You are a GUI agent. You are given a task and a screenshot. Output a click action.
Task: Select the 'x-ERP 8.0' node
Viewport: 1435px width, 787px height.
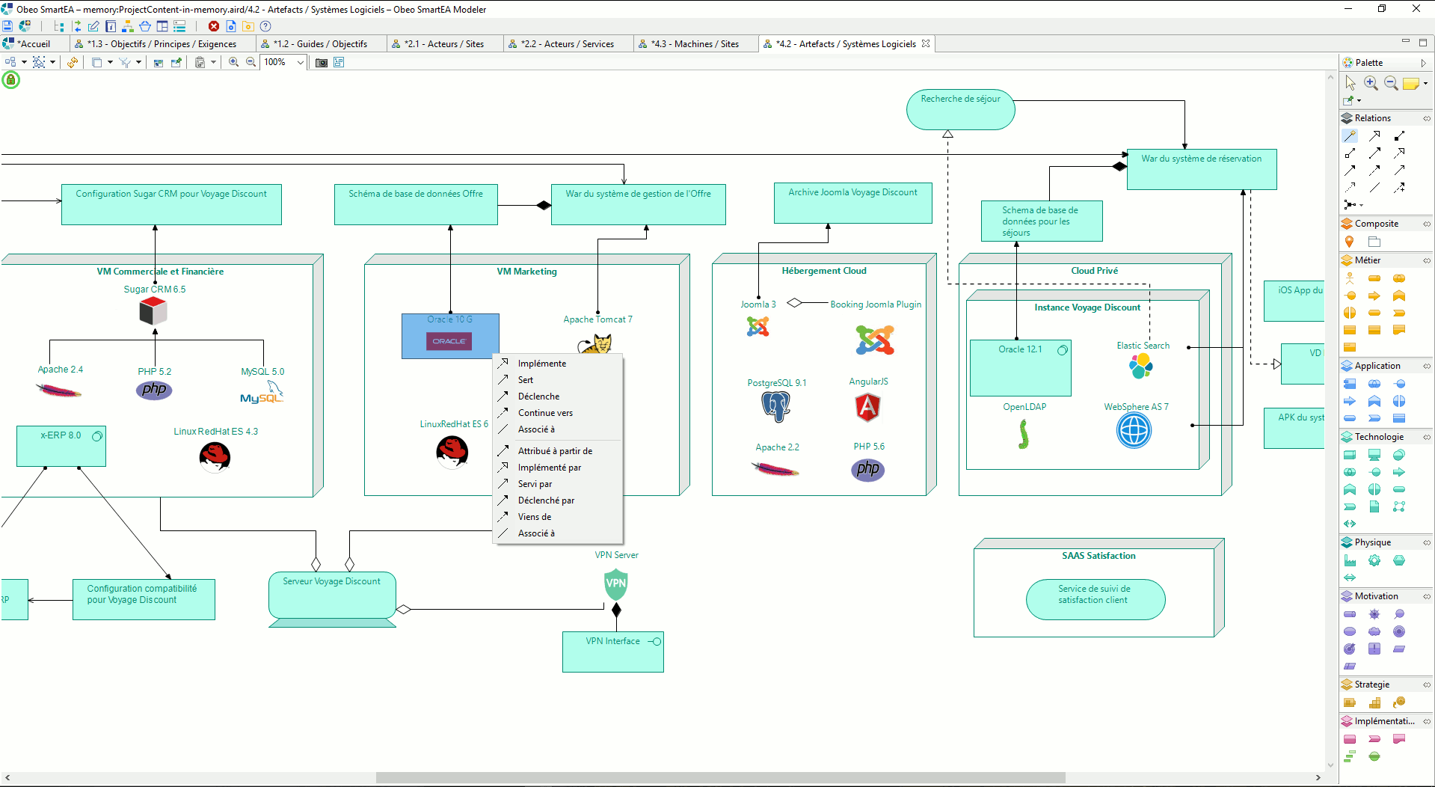pos(61,446)
